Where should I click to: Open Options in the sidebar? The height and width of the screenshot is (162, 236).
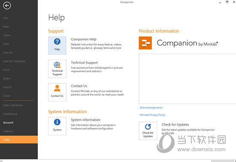(x=8, y=131)
